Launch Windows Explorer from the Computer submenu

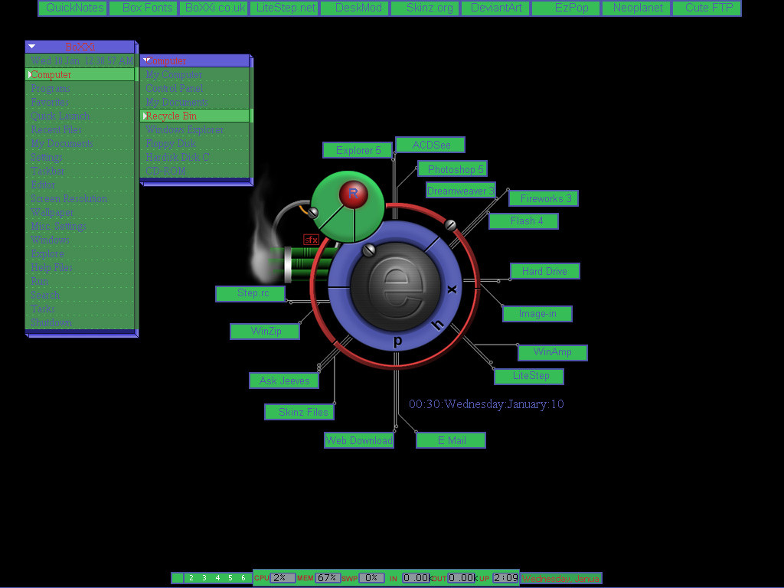(x=194, y=130)
